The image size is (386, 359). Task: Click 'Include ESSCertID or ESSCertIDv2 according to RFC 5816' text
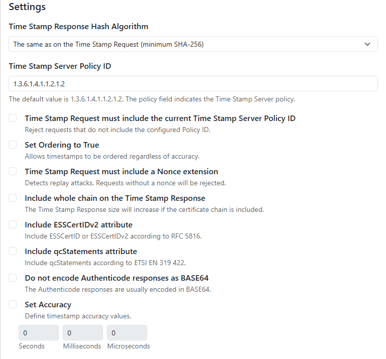click(113, 236)
